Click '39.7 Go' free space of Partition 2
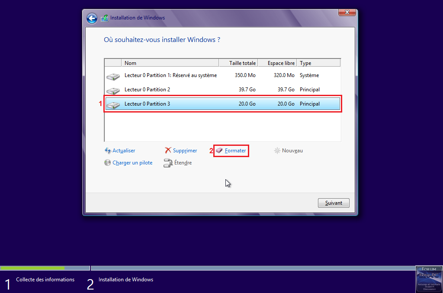The width and height of the screenshot is (443, 293). tap(286, 90)
